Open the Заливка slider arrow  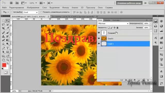coord(150,28)
